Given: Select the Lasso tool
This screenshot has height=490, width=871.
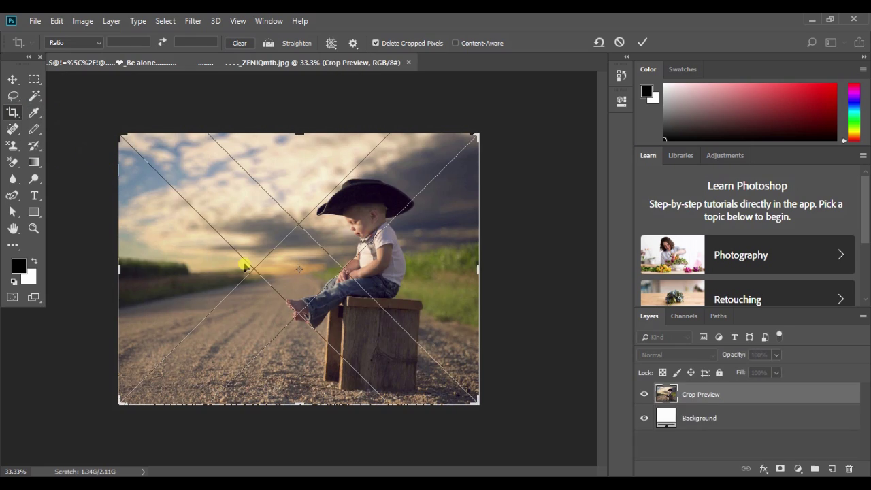Looking at the screenshot, I should [x=12, y=96].
